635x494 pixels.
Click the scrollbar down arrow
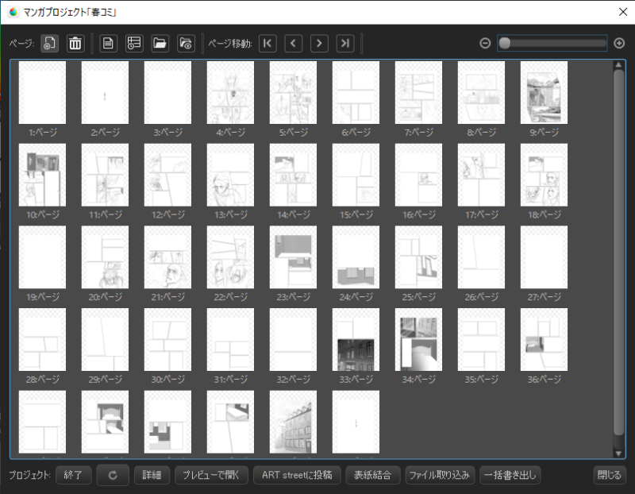(x=618, y=453)
